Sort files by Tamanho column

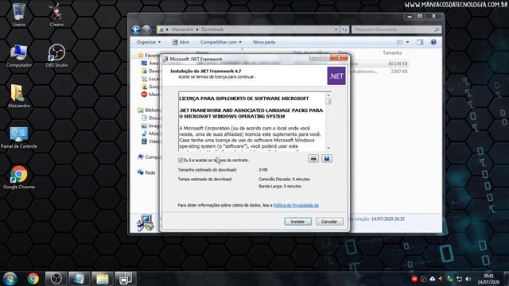point(392,52)
